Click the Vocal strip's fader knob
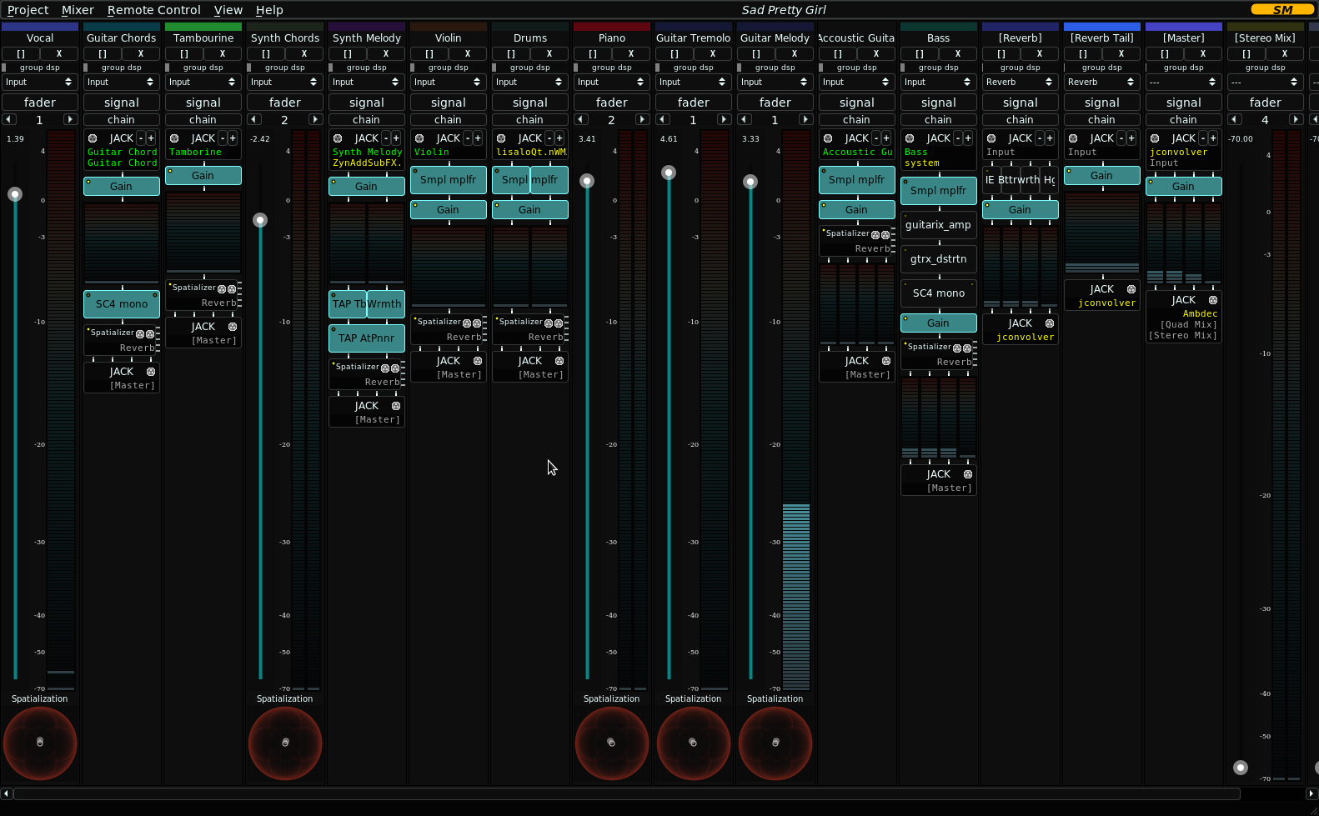The width and height of the screenshot is (1319, 816). 15,194
